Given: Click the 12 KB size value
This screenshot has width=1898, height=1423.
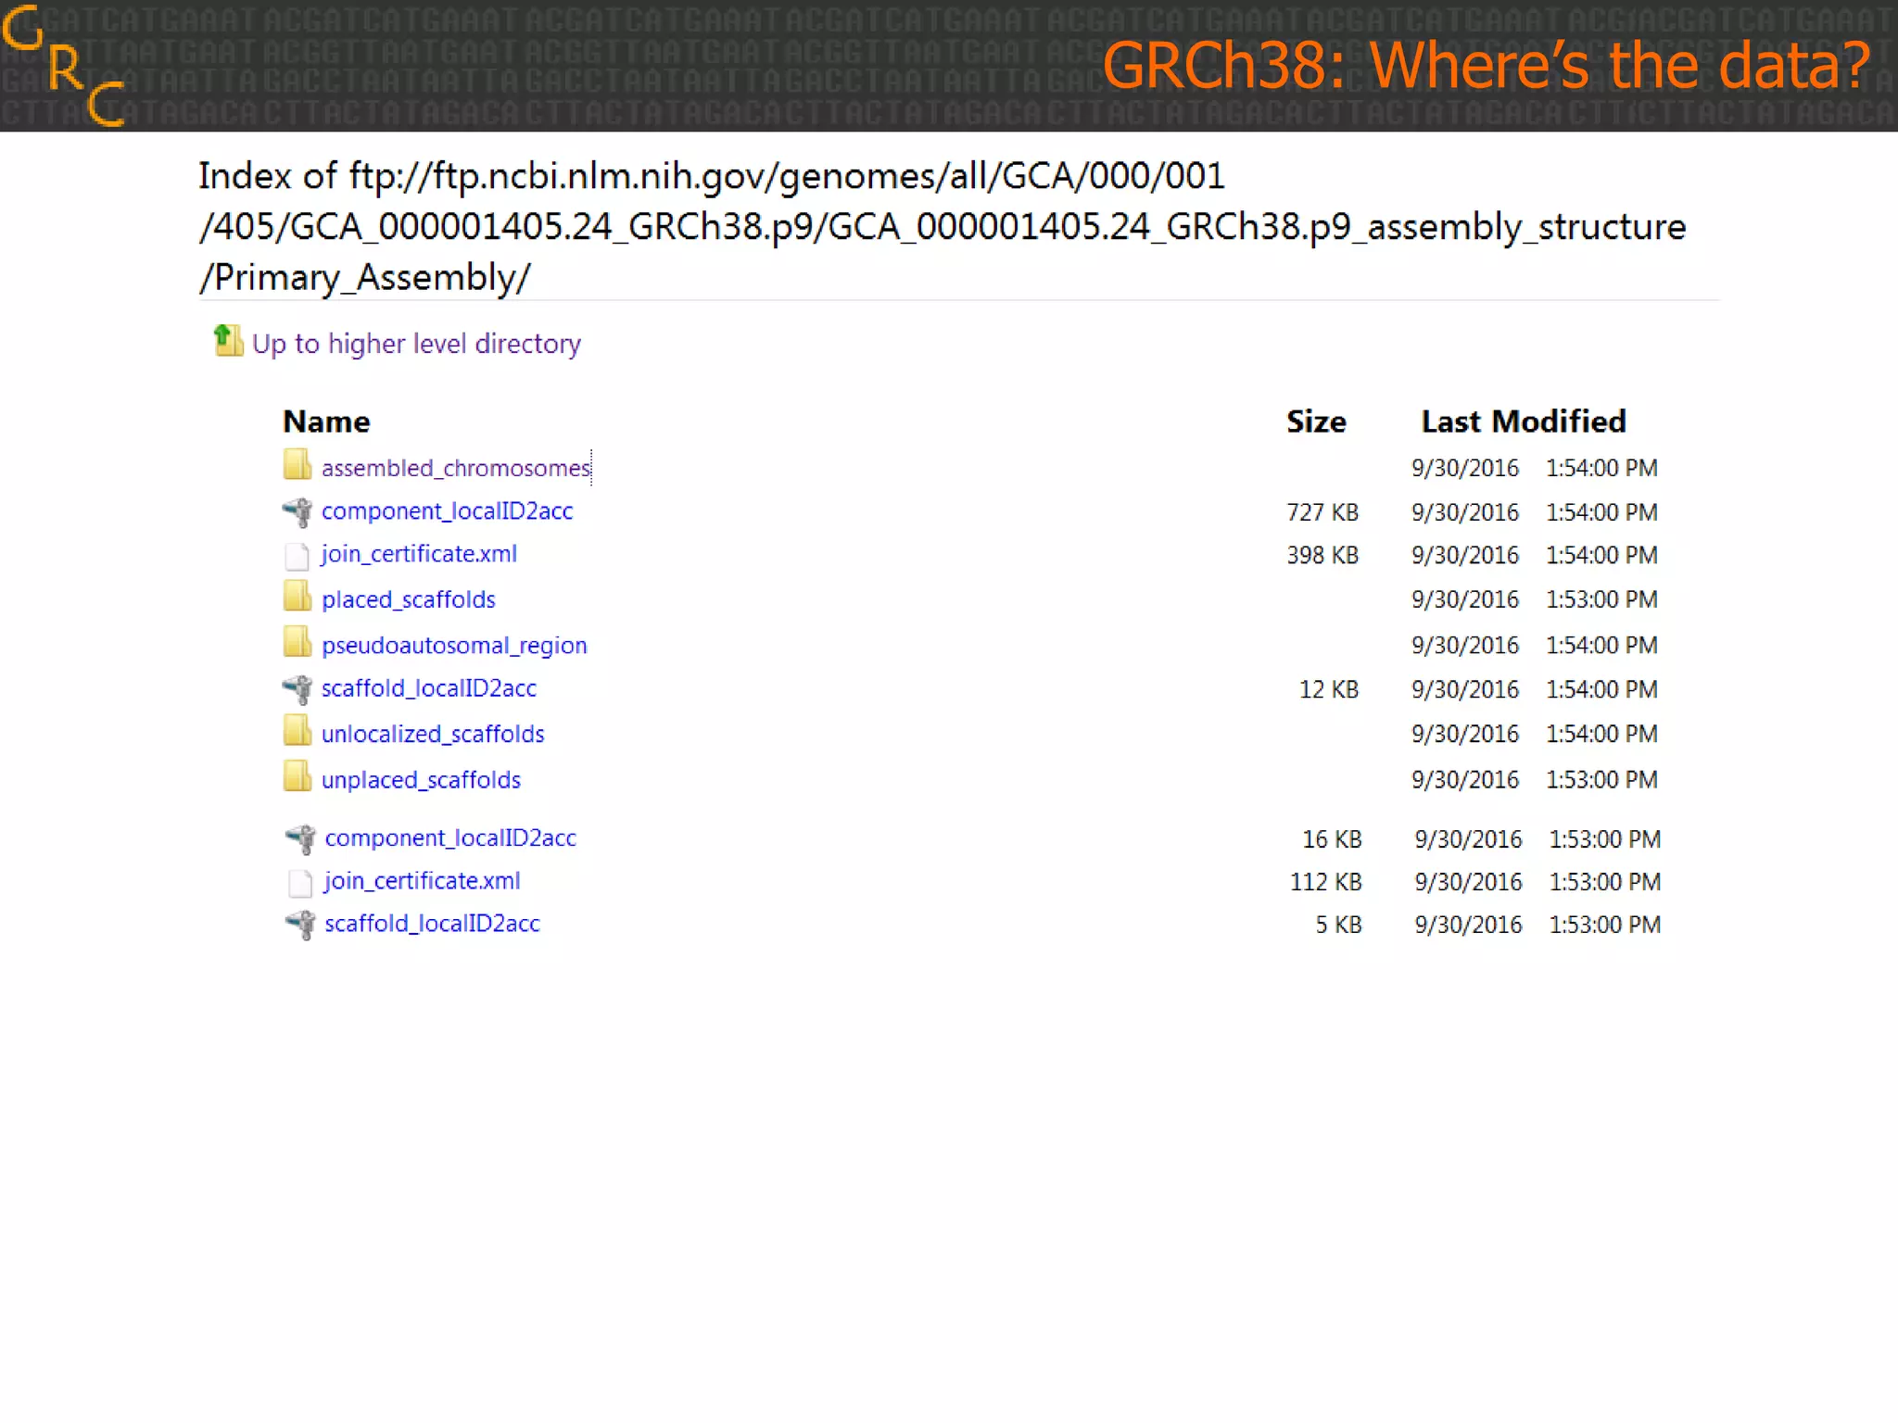Looking at the screenshot, I should pyautogui.click(x=1329, y=689).
